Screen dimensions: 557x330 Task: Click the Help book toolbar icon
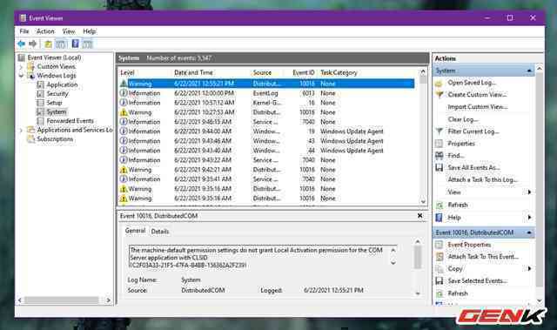point(76,44)
